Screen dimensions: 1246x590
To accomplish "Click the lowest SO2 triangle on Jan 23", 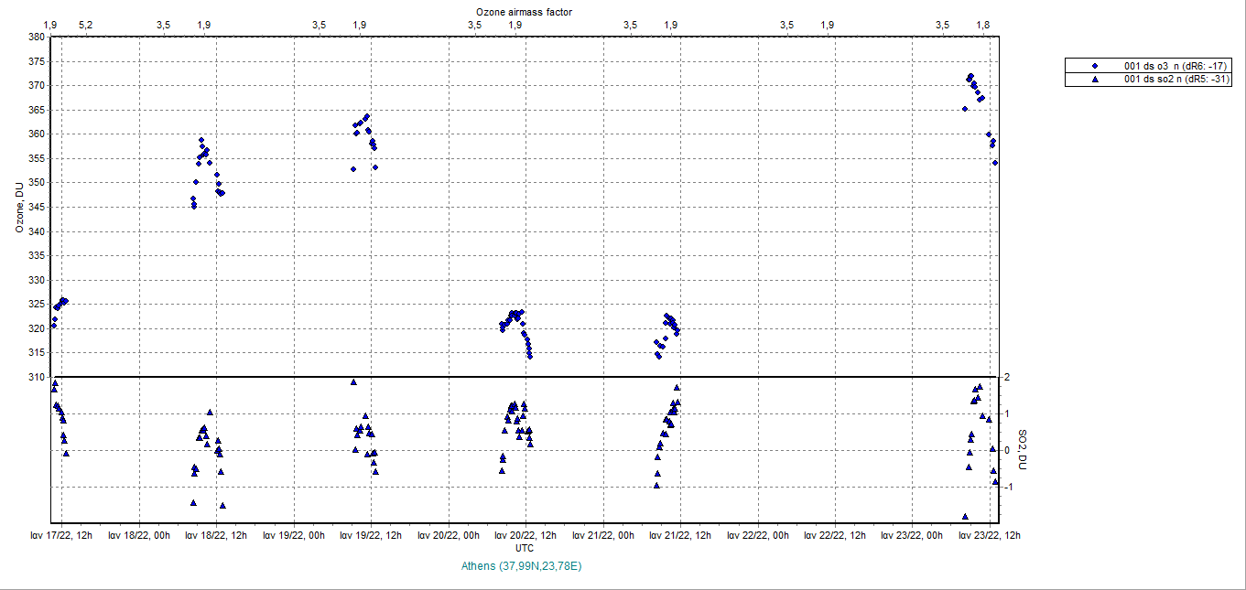I will click(x=965, y=517).
